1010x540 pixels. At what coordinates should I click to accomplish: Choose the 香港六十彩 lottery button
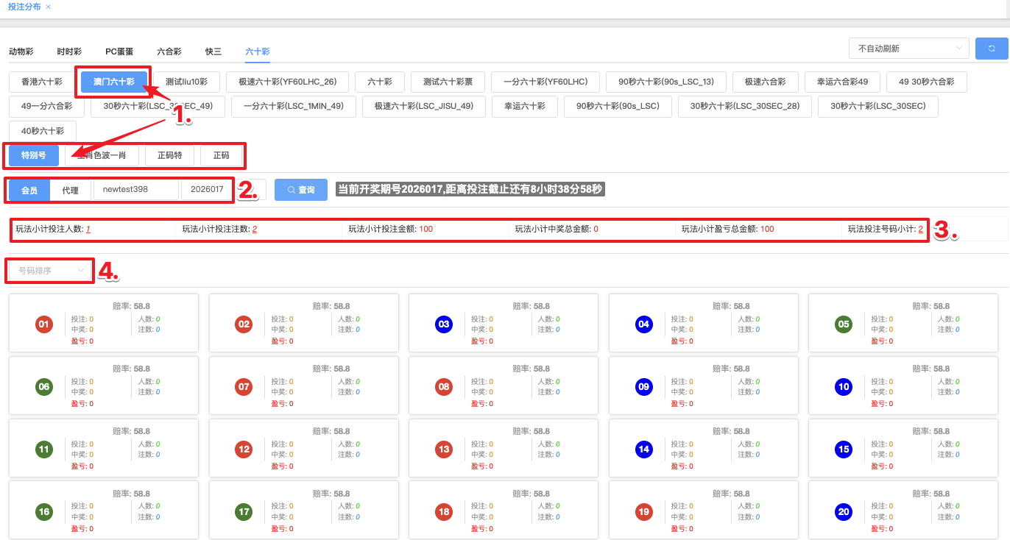(x=42, y=82)
